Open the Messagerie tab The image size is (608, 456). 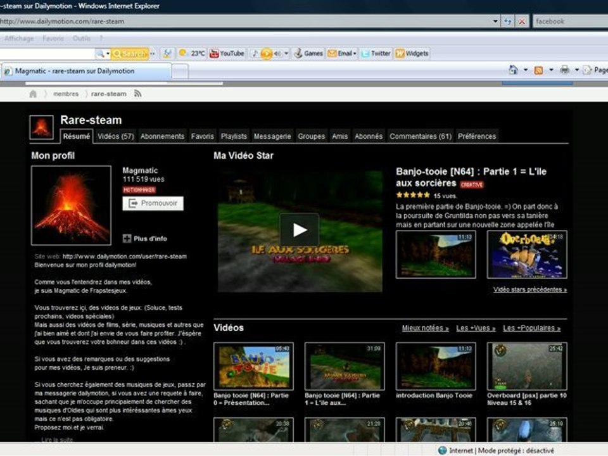point(272,136)
